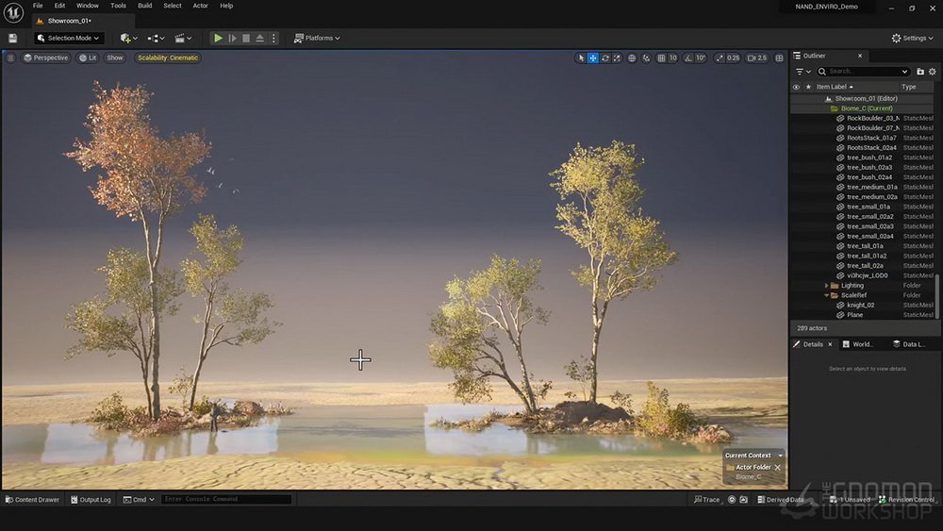Open the Perspective view type menu
This screenshot has width=943, height=531.
pos(45,58)
